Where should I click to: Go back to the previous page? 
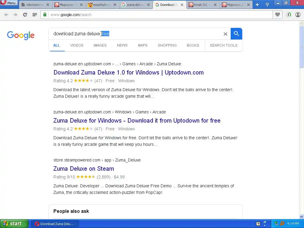click(x=6, y=15)
